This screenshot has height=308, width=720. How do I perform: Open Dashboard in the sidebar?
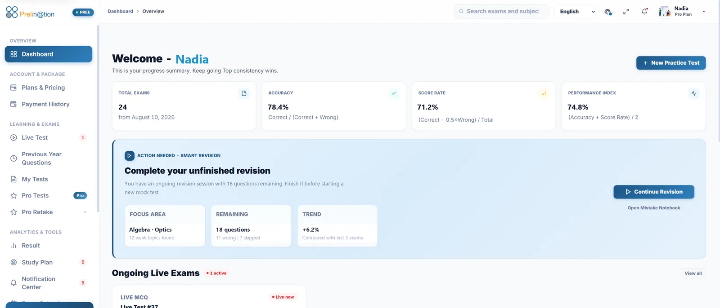point(49,54)
